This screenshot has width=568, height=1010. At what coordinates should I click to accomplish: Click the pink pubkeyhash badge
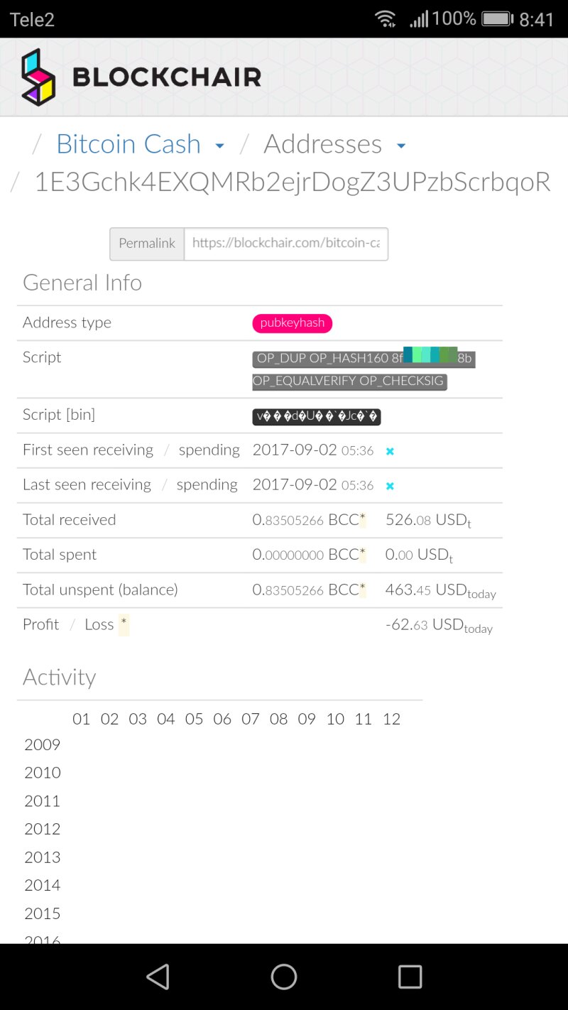point(292,323)
